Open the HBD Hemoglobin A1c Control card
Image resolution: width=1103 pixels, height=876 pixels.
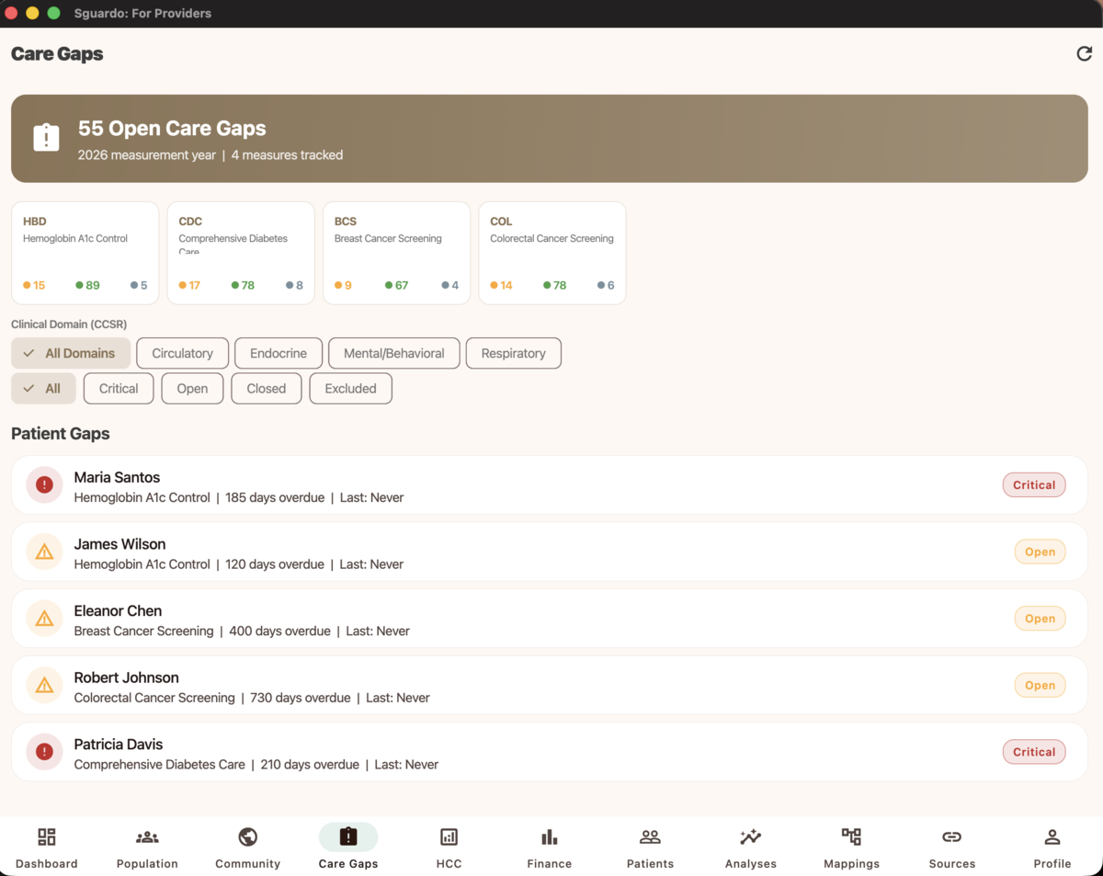coord(85,252)
